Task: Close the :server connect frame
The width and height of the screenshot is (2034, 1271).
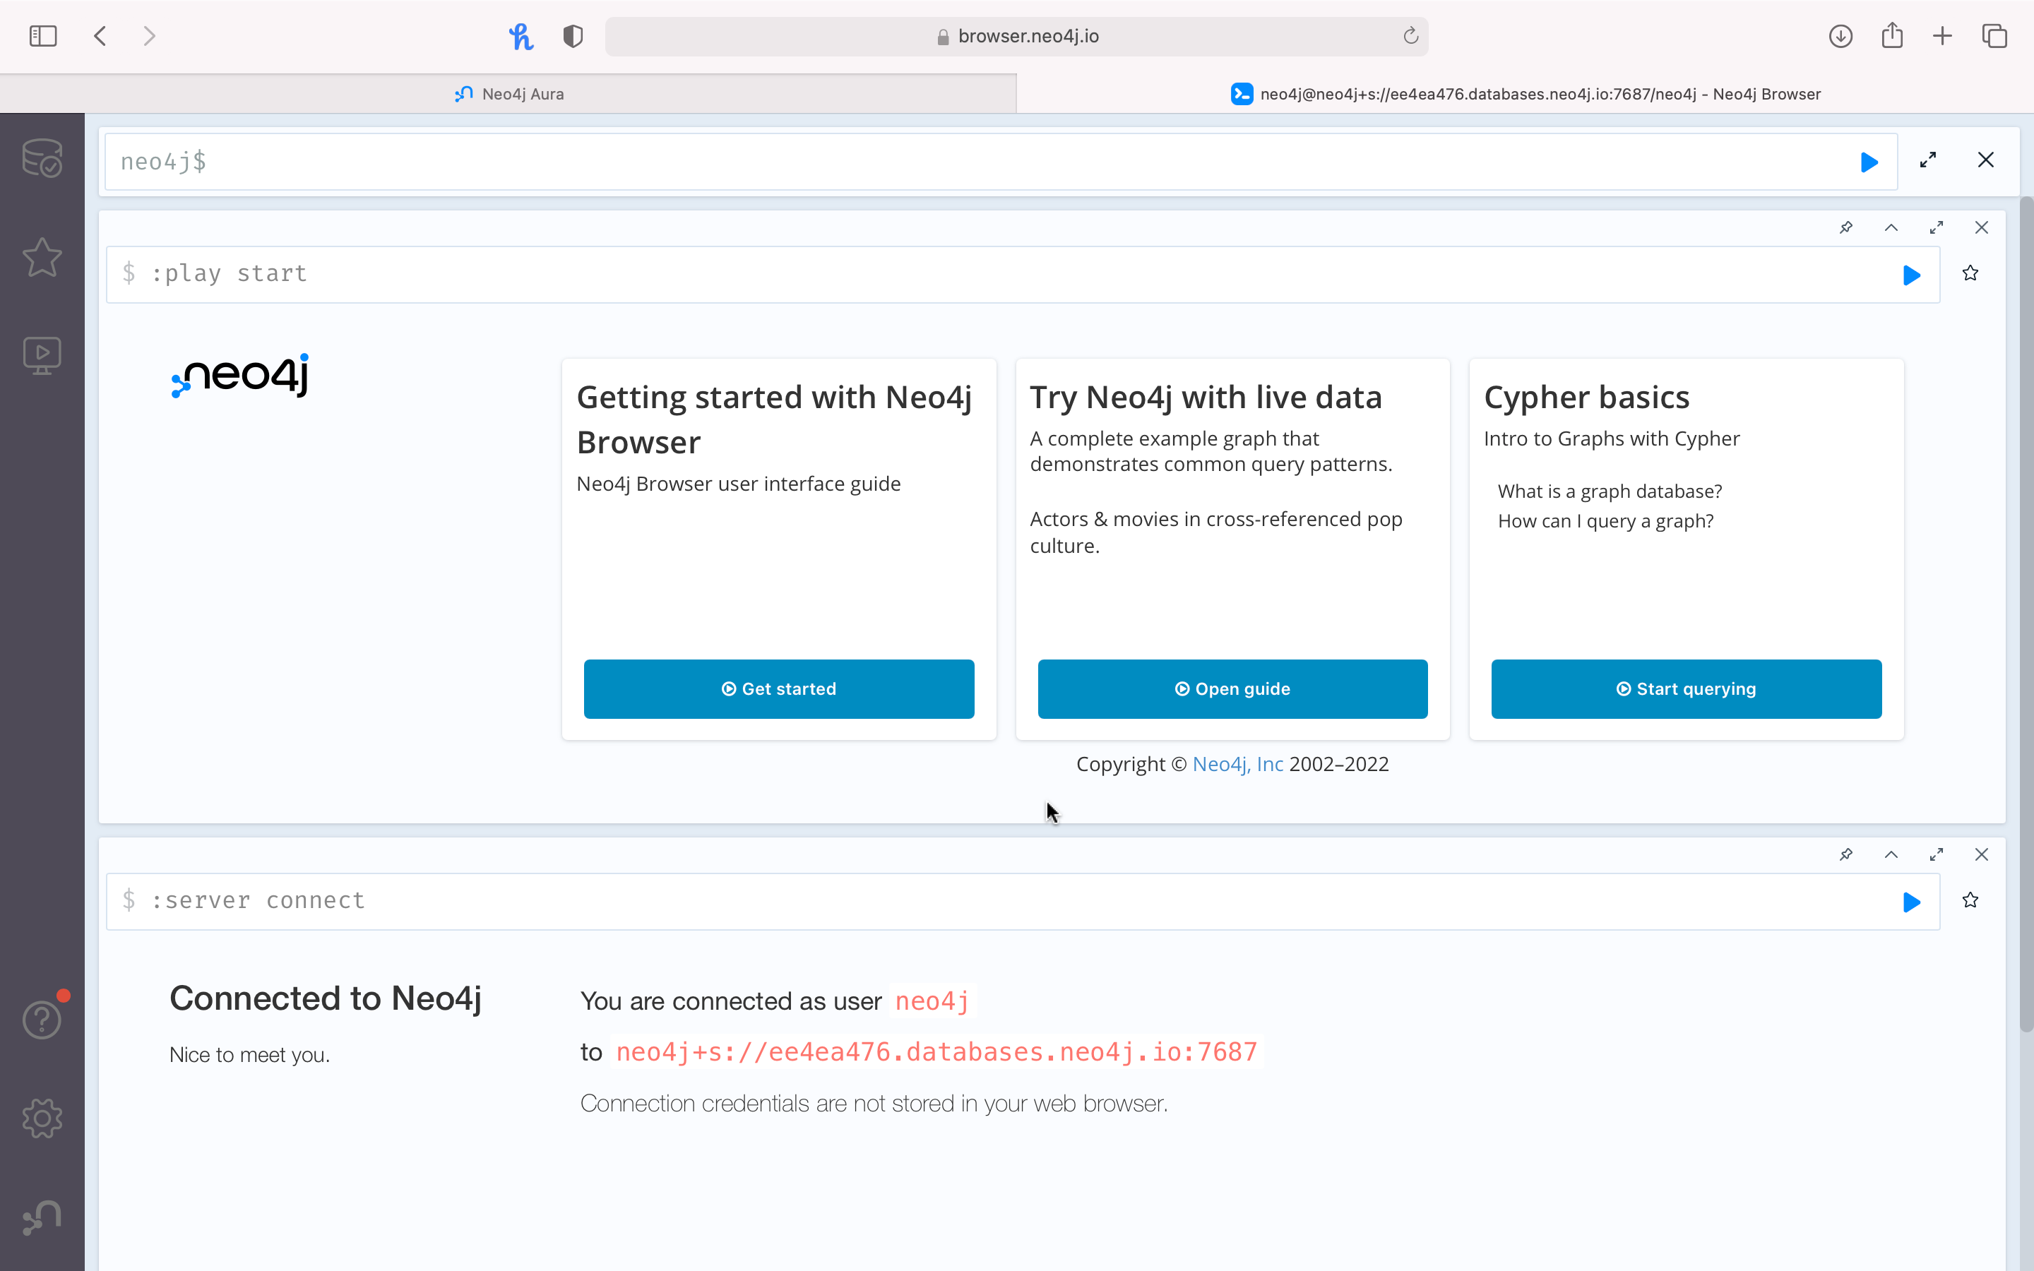Action: tap(1982, 854)
